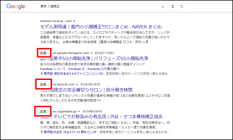This screenshot has width=233, height=140.
Task: Open the address link 東京都渋谷区 渋谷3-27-14 藤本ビル3F
Action: (70, 132)
